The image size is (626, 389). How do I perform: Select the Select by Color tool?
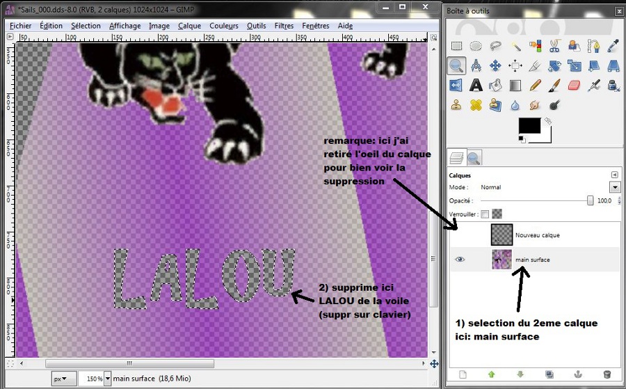535,47
